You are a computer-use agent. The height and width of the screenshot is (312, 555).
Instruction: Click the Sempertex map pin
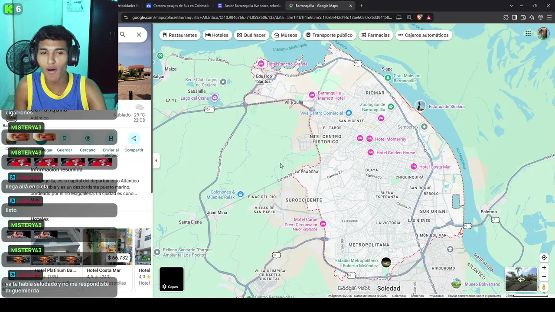coord(424,127)
